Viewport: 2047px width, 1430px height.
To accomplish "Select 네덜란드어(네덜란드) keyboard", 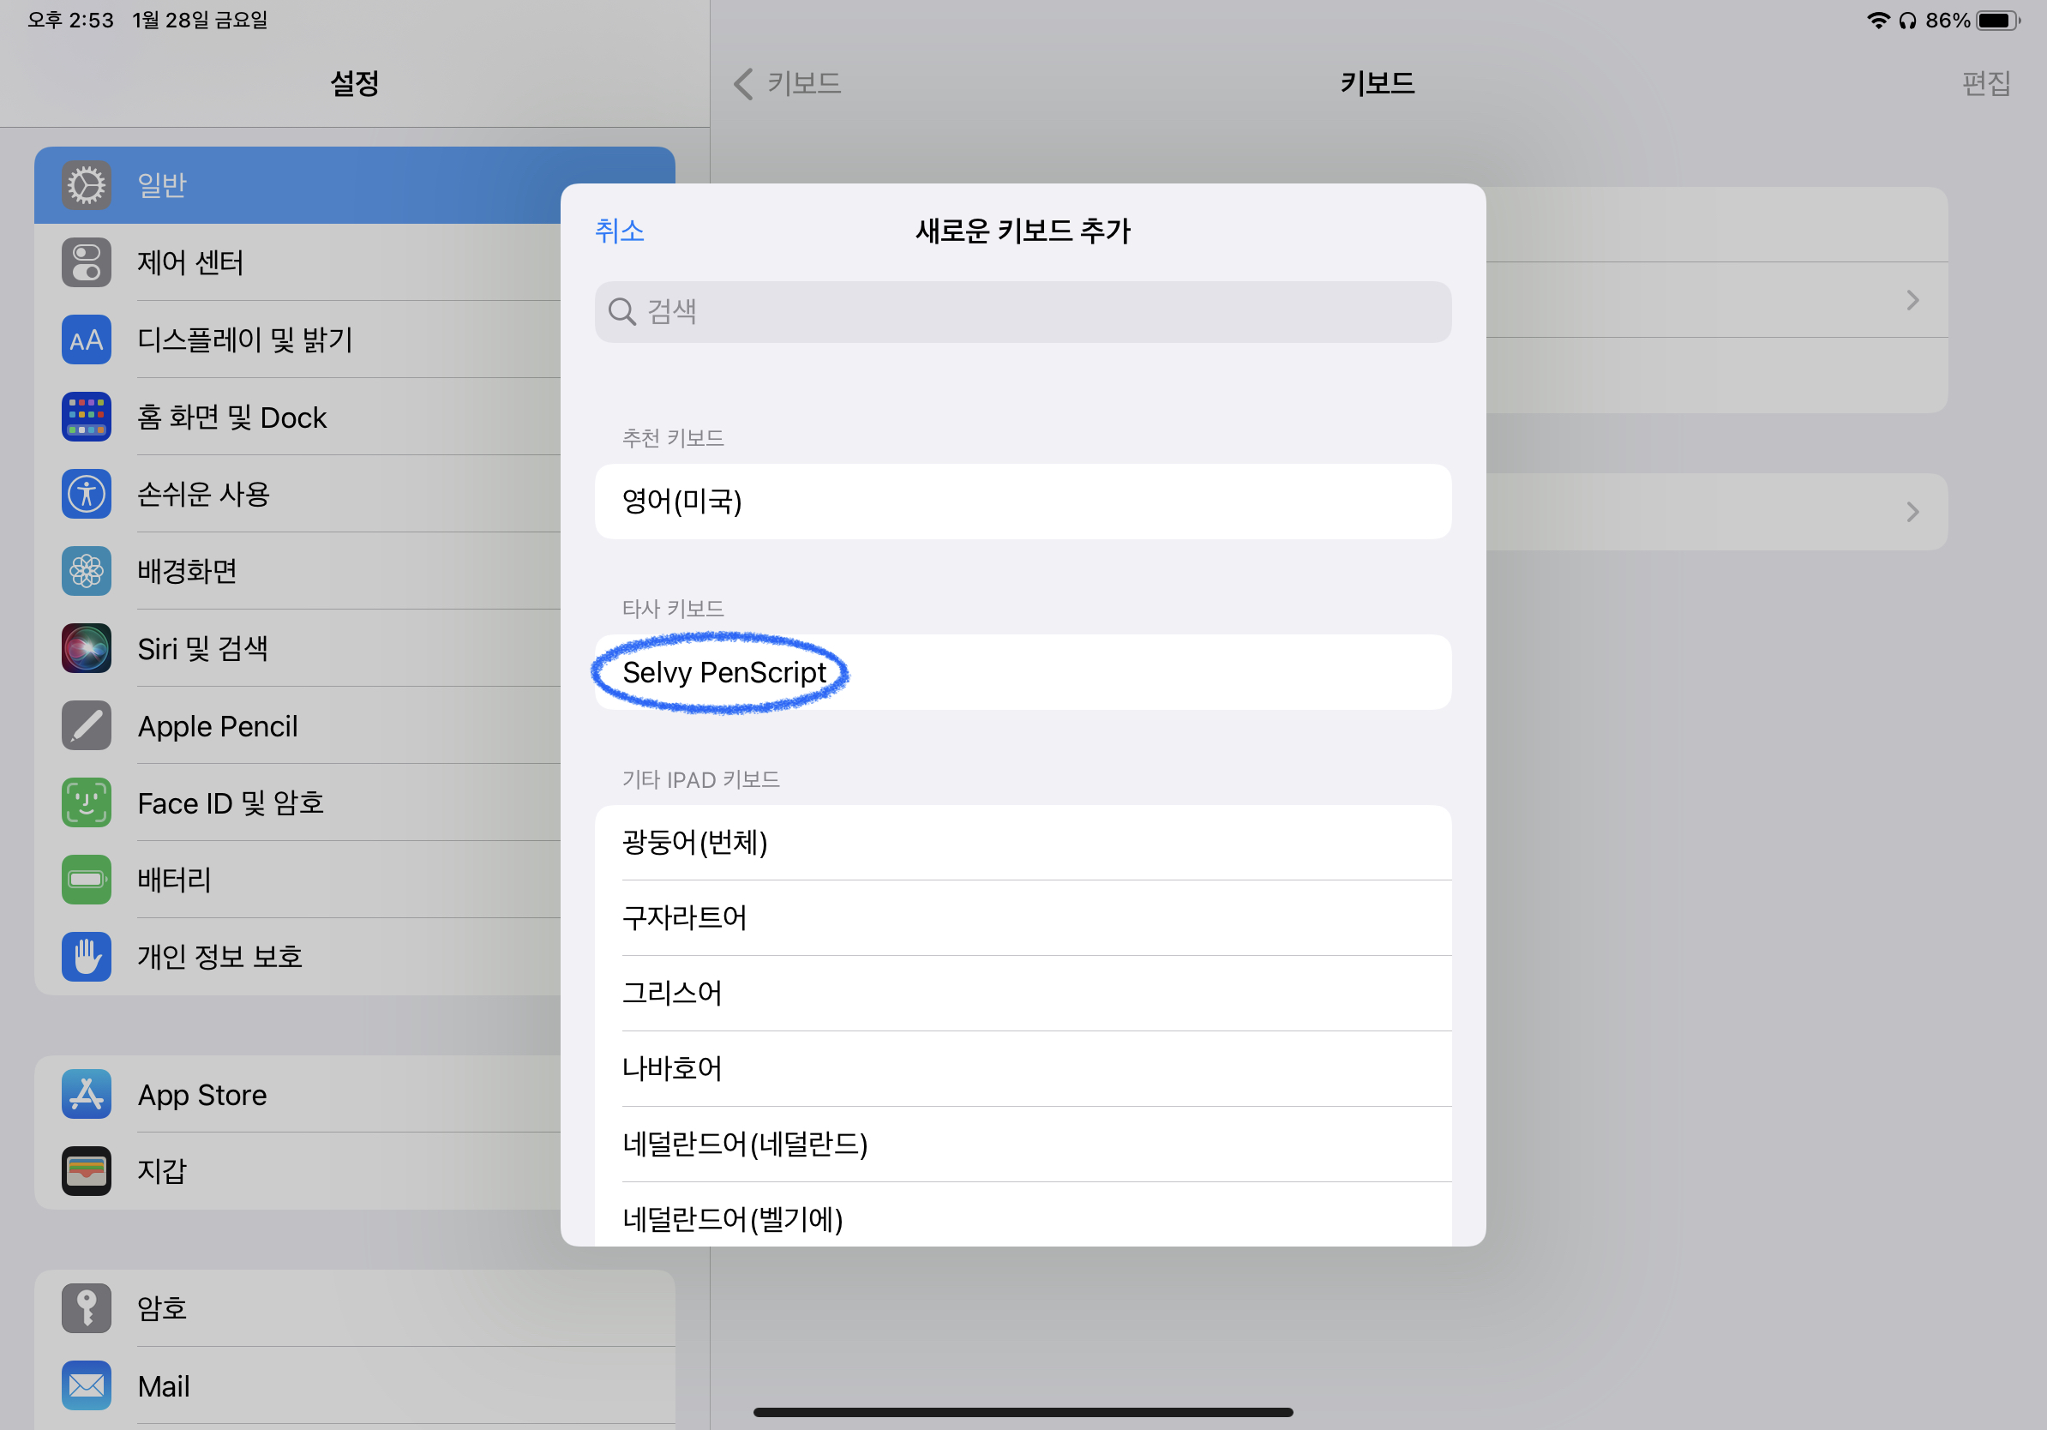I will [1023, 1144].
